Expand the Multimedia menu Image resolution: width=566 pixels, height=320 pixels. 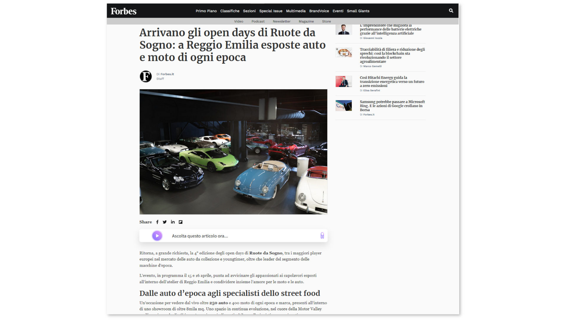coord(296,11)
